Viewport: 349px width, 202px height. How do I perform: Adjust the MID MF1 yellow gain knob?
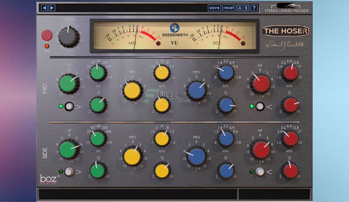(132, 91)
